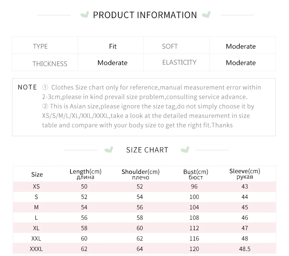
Task: Click the circled number one note marker
Action: 45,88
